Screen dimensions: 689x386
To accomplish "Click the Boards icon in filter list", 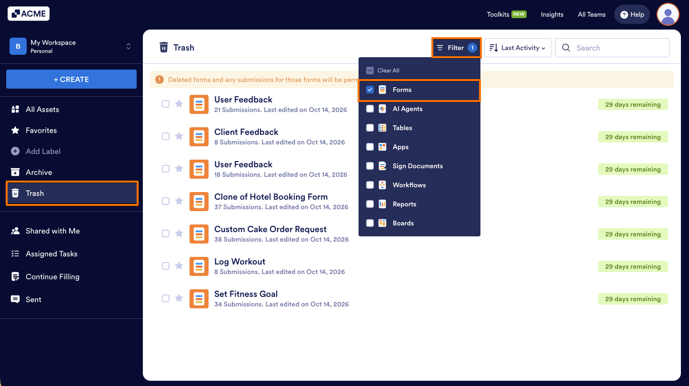I will click(x=382, y=223).
